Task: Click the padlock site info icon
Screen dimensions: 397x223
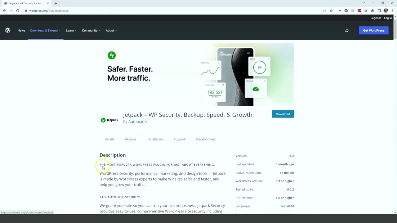Action: pyautogui.click(x=26, y=11)
